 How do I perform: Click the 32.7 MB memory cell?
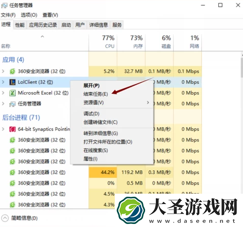coord(131,71)
